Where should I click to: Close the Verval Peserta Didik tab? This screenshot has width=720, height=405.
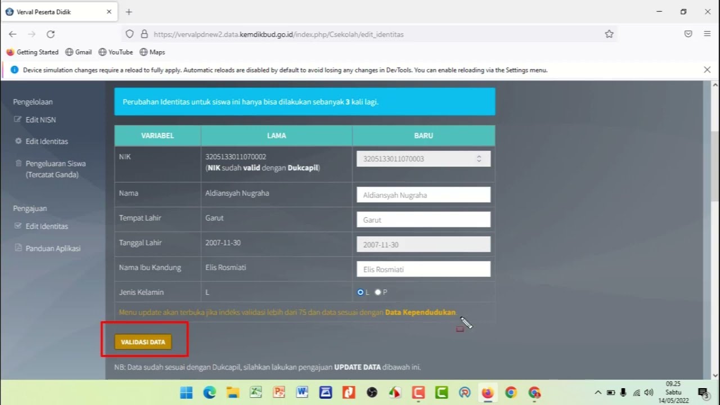click(109, 12)
